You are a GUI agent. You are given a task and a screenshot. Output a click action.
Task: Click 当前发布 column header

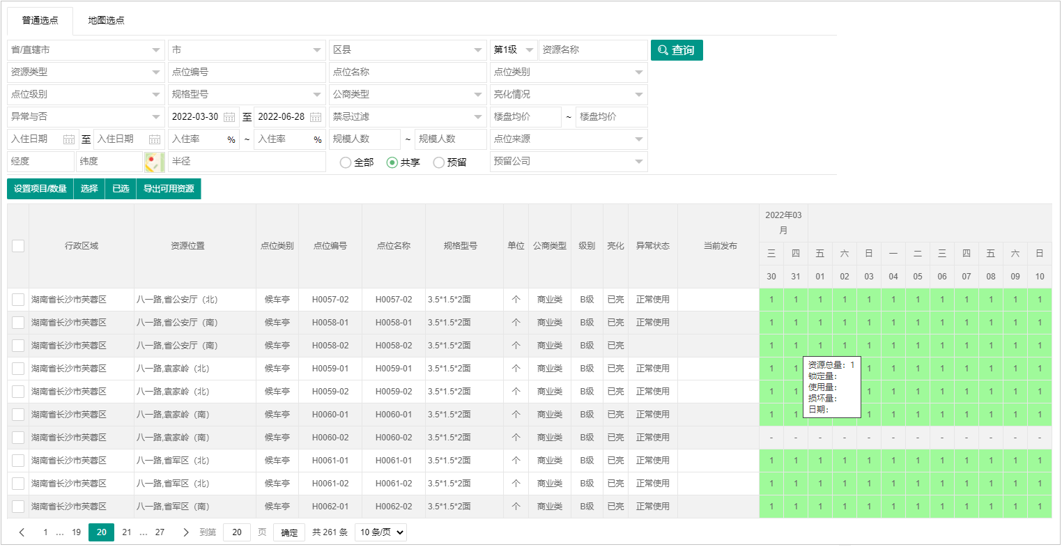(x=720, y=246)
